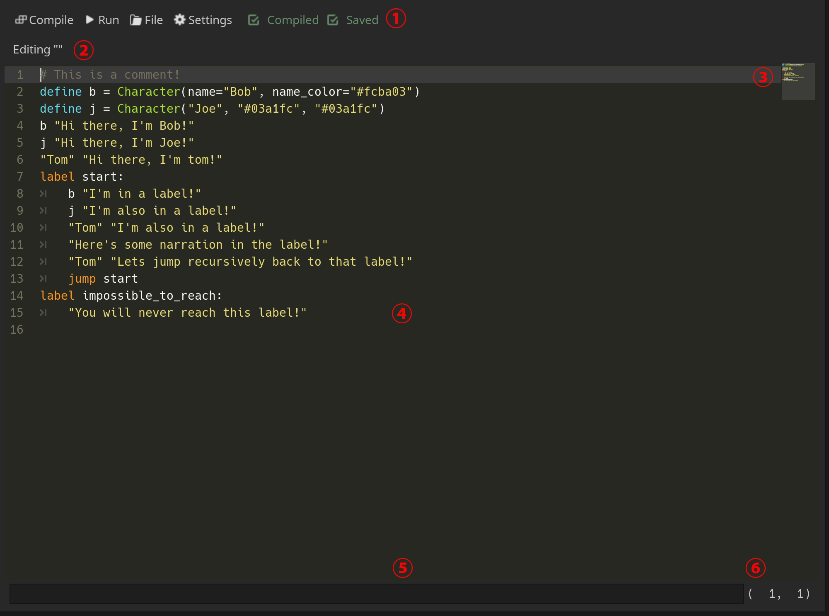Image resolution: width=829 pixels, height=616 pixels.
Task: Click the Compile blocks icon
Action: coord(21,19)
